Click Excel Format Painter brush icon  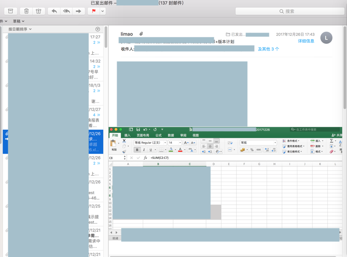(124, 152)
